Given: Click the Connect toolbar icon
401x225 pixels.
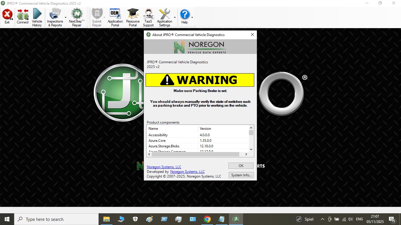Looking at the screenshot, I should point(23,17).
